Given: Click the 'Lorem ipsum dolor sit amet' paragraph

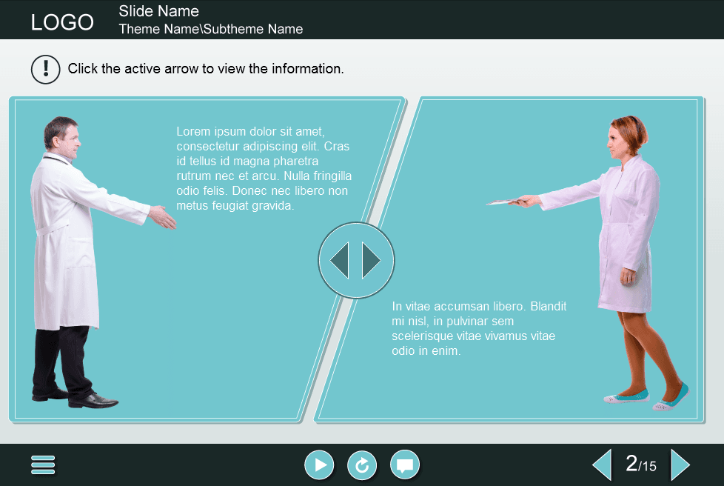Looking at the screenshot, I should pos(264,169).
